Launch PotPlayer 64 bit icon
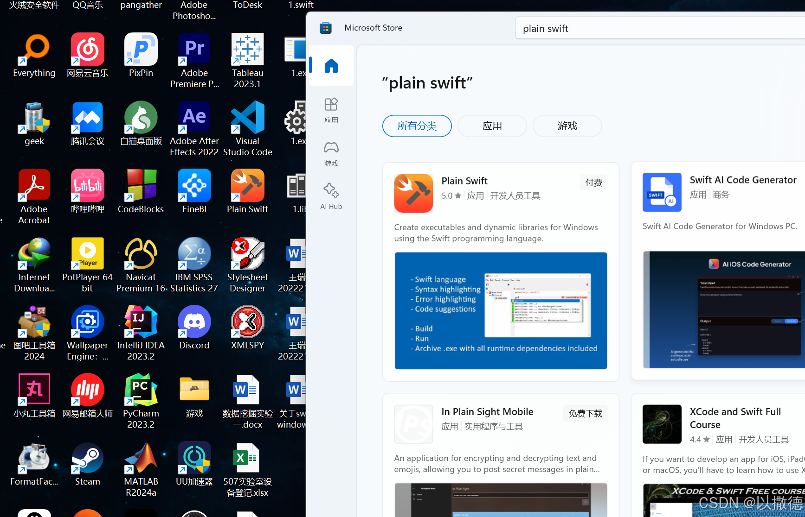 (88, 265)
